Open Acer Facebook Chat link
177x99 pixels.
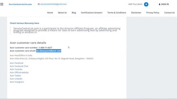pyautogui.click(x=19, y=66)
